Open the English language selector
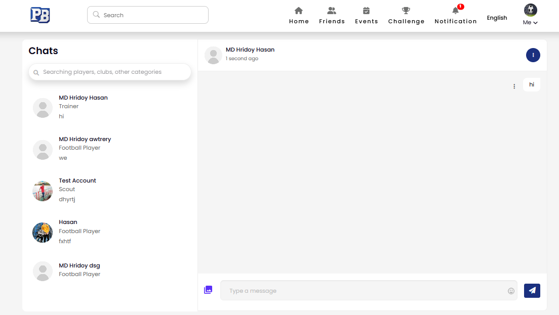 tap(497, 18)
